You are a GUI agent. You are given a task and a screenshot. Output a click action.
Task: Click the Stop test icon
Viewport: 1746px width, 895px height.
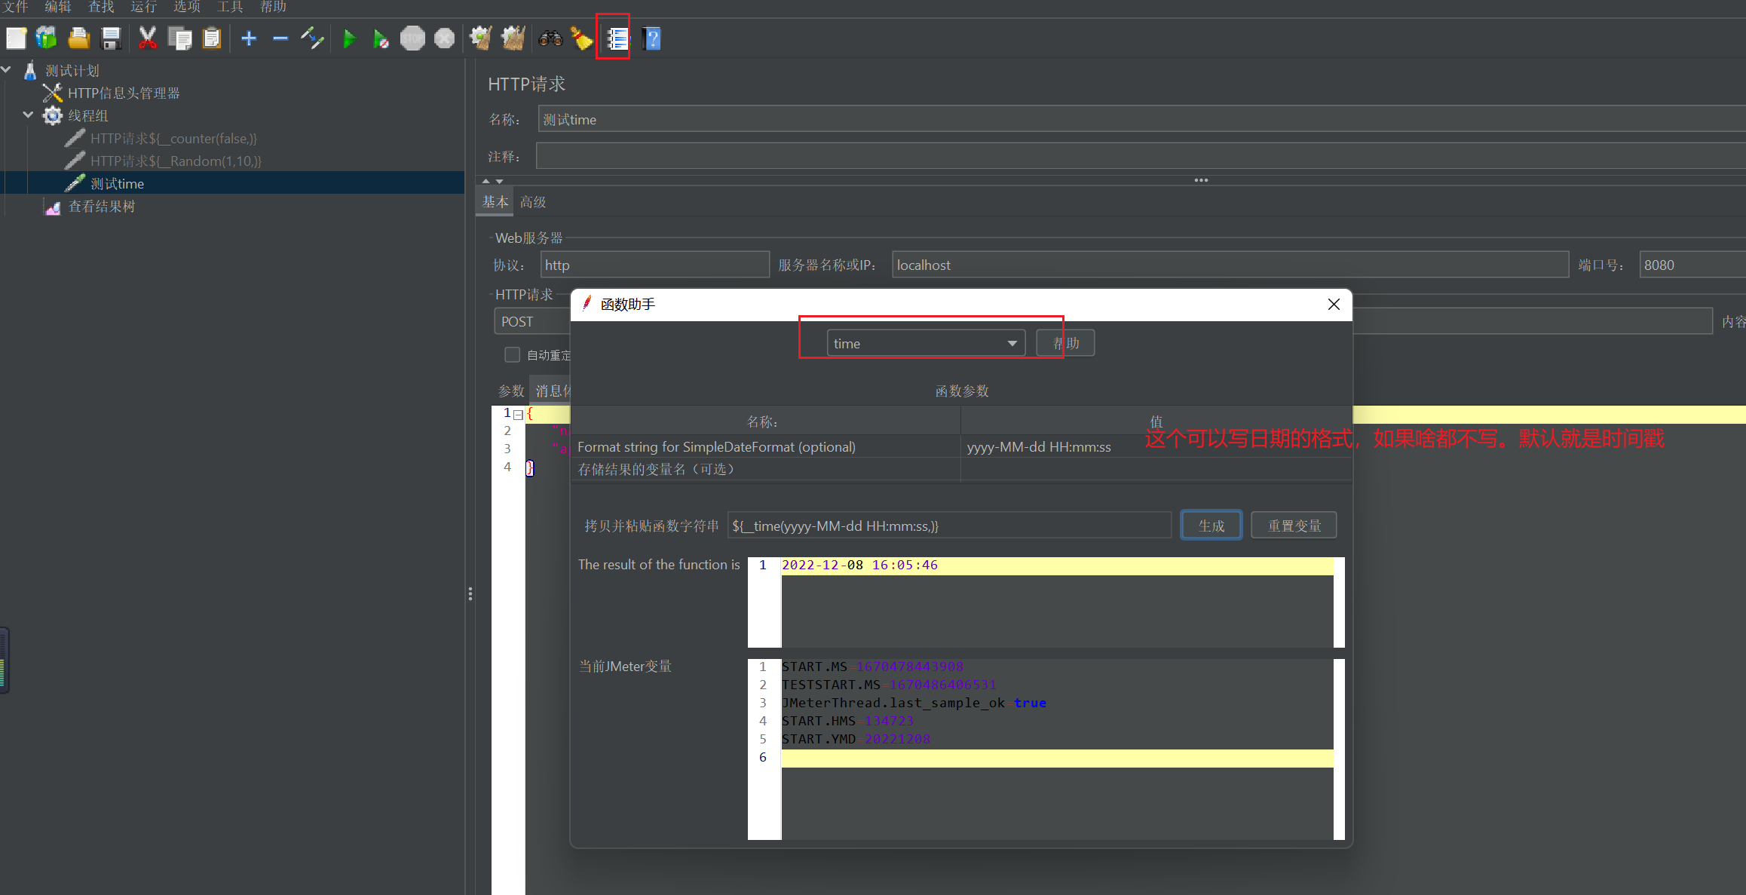click(x=412, y=38)
